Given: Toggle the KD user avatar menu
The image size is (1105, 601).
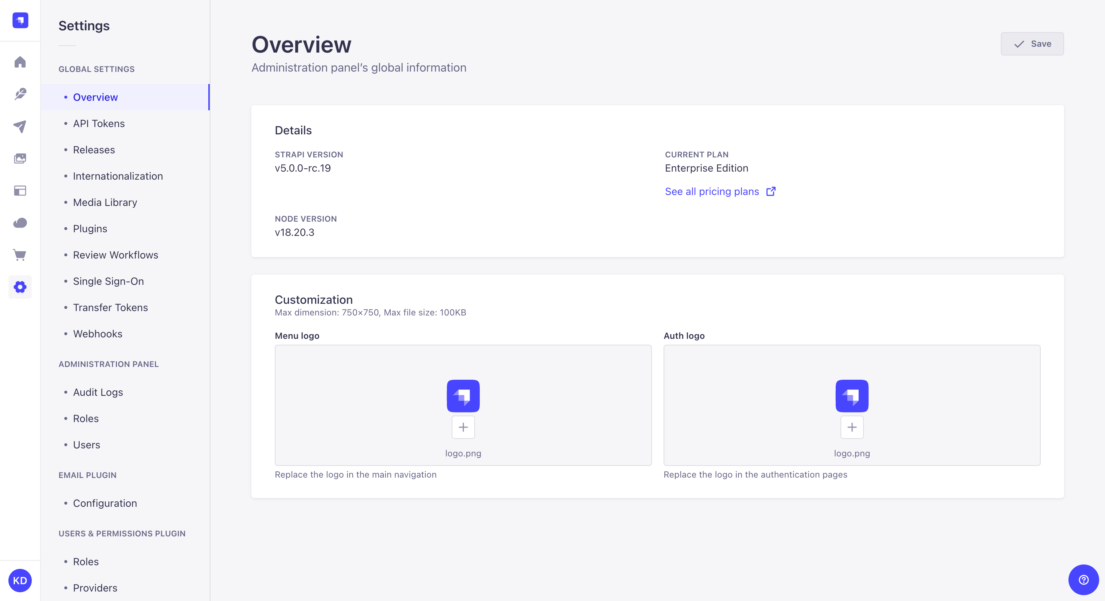Looking at the screenshot, I should 20,580.
